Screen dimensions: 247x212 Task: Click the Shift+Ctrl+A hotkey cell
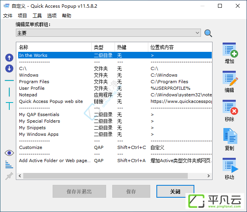coord(131,161)
